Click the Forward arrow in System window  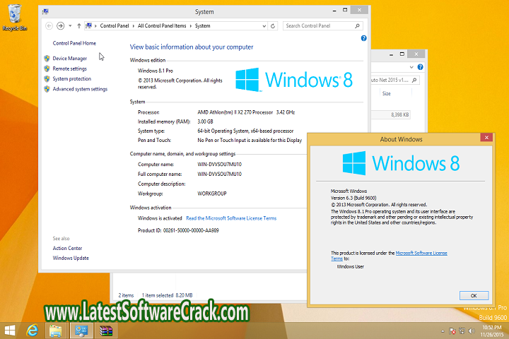60,25
